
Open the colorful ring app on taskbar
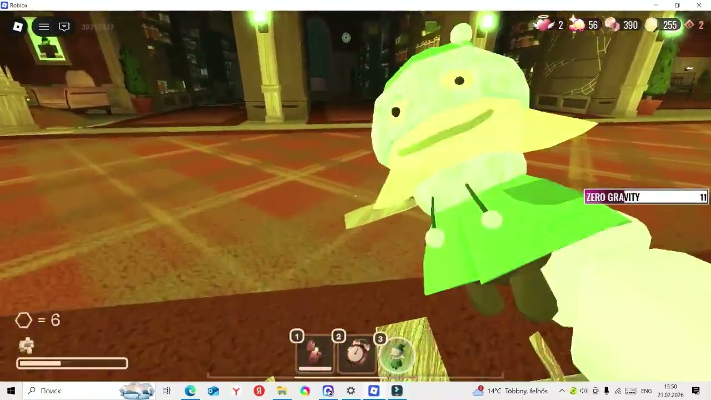(305, 391)
